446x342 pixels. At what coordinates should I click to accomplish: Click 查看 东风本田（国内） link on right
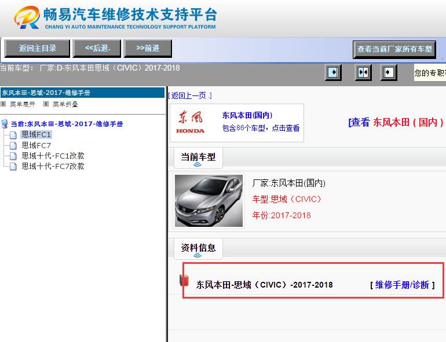click(x=396, y=123)
